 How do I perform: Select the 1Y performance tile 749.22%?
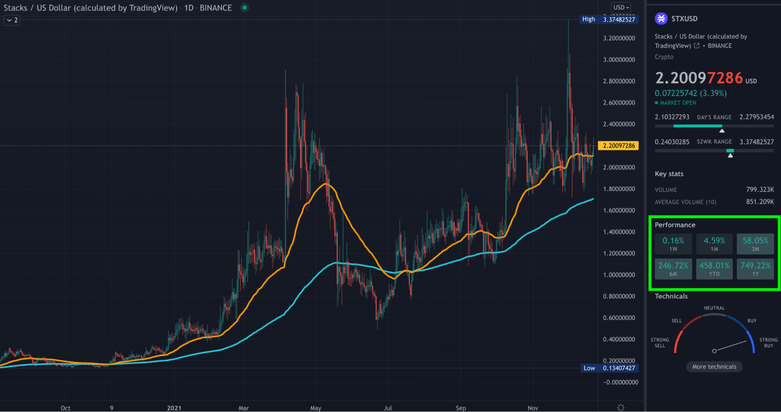(x=755, y=269)
